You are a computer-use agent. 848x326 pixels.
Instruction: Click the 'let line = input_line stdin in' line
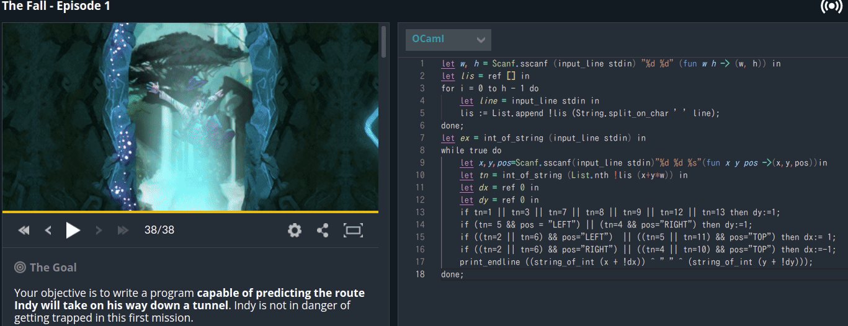pyautogui.click(x=530, y=100)
